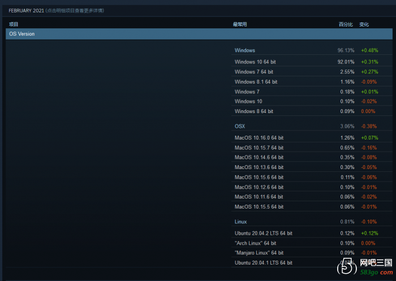This screenshot has width=396, height=281.
Task: Select the MacOS 10.14.6 64 bit row
Action: click(x=312, y=157)
